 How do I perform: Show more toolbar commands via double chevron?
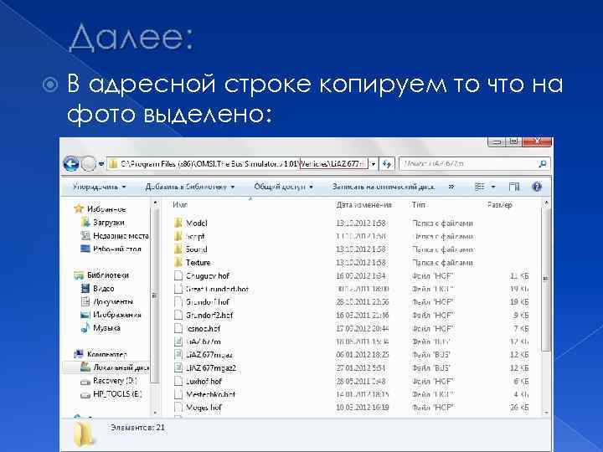pos(451,187)
